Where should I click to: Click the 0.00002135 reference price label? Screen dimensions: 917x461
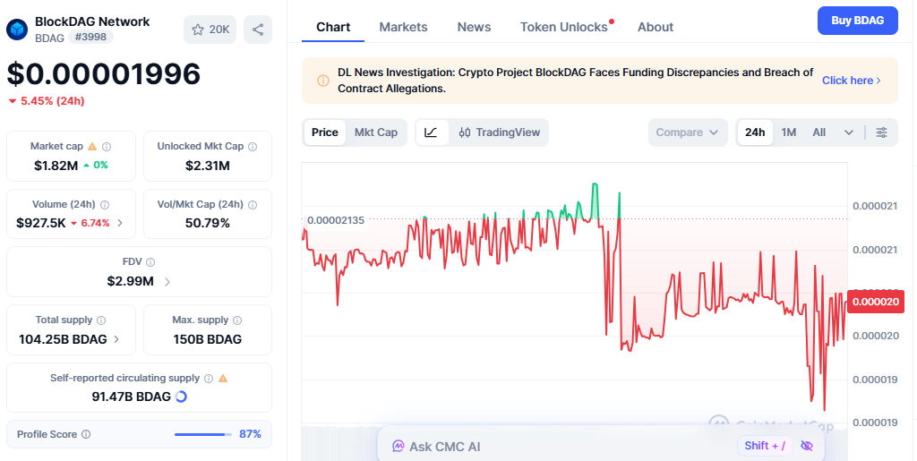336,220
